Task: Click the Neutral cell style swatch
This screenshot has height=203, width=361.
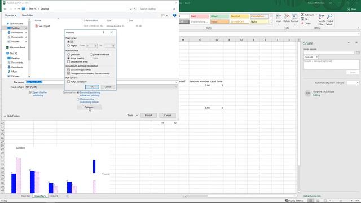Action: pyautogui.click(x=239, y=16)
